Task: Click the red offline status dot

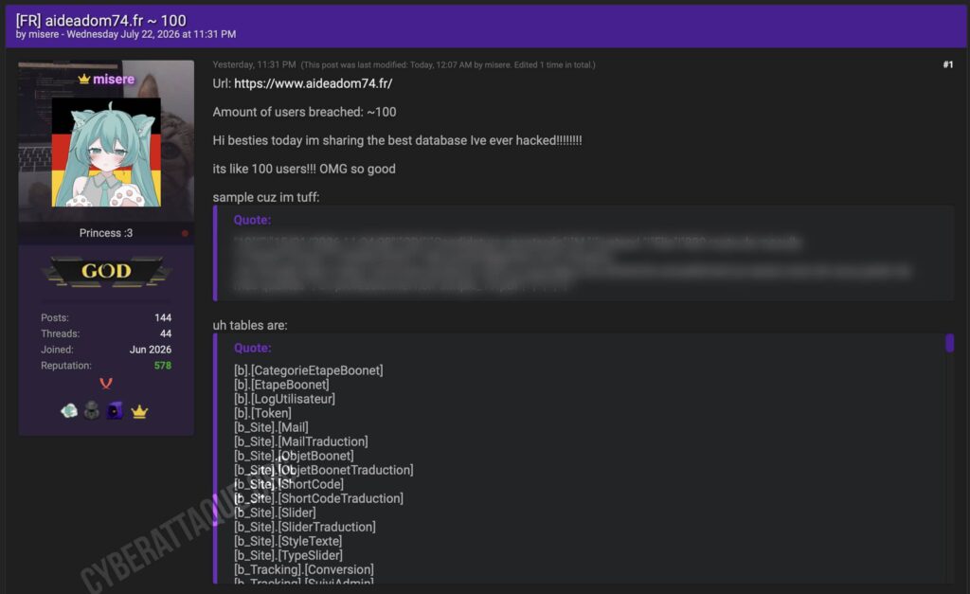Action: tap(185, 233)
